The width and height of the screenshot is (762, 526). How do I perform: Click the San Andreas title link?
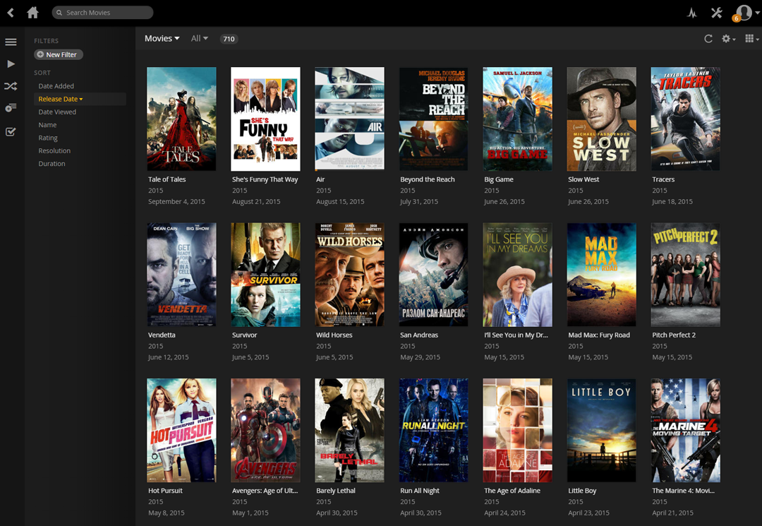coord(419,335)
